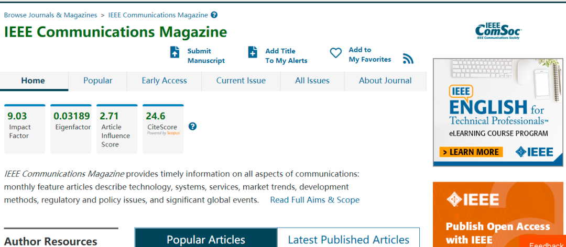The image size is (566, 247).
Task: Open the Popular tab
Action: click(98, 81)
